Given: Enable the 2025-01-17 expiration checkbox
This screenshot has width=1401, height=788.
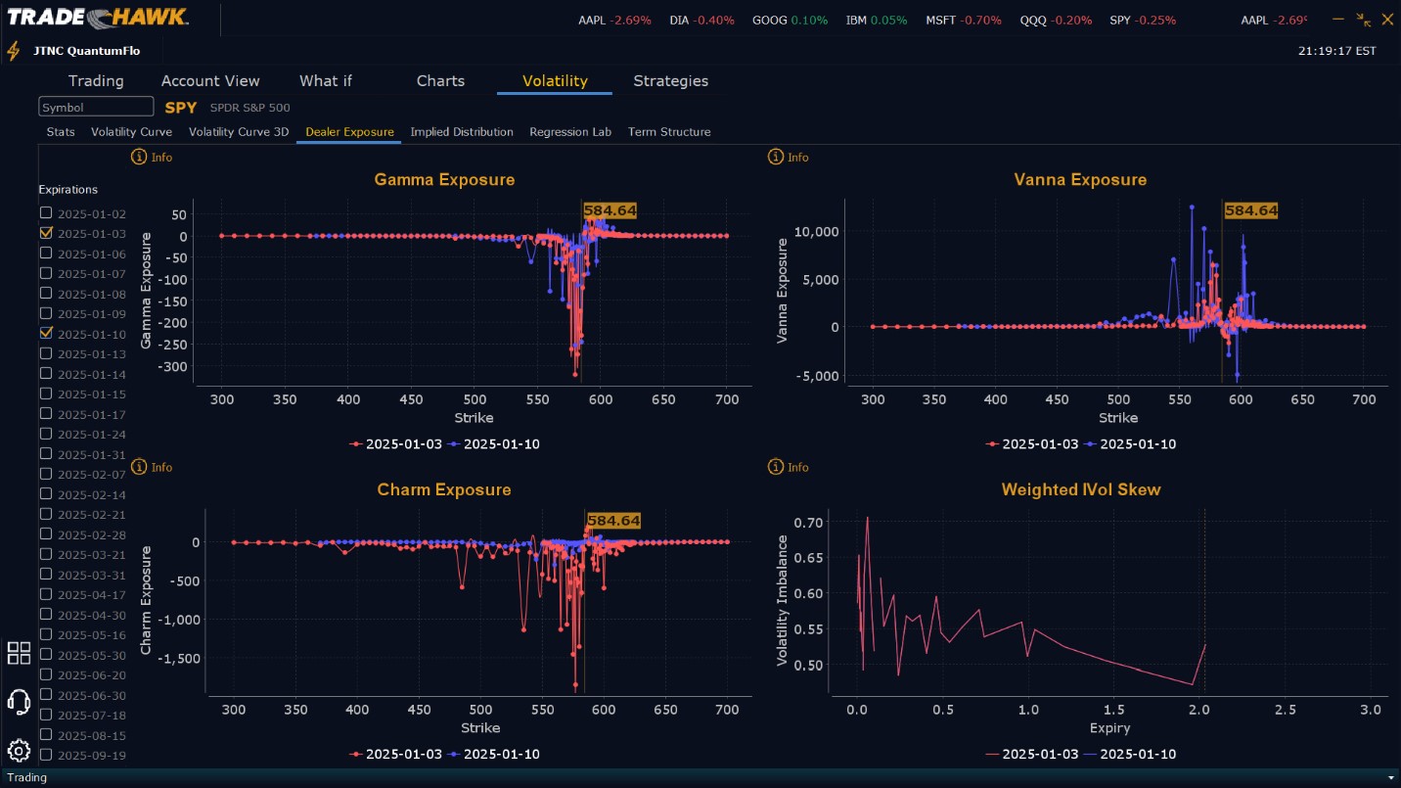Looking at the screenshot, I should click(x=46, y=413).
